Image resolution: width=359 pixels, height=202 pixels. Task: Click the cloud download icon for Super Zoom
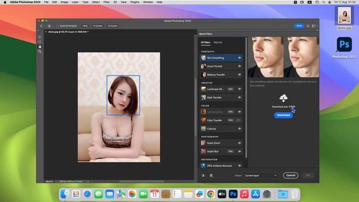tap(240, 143)
